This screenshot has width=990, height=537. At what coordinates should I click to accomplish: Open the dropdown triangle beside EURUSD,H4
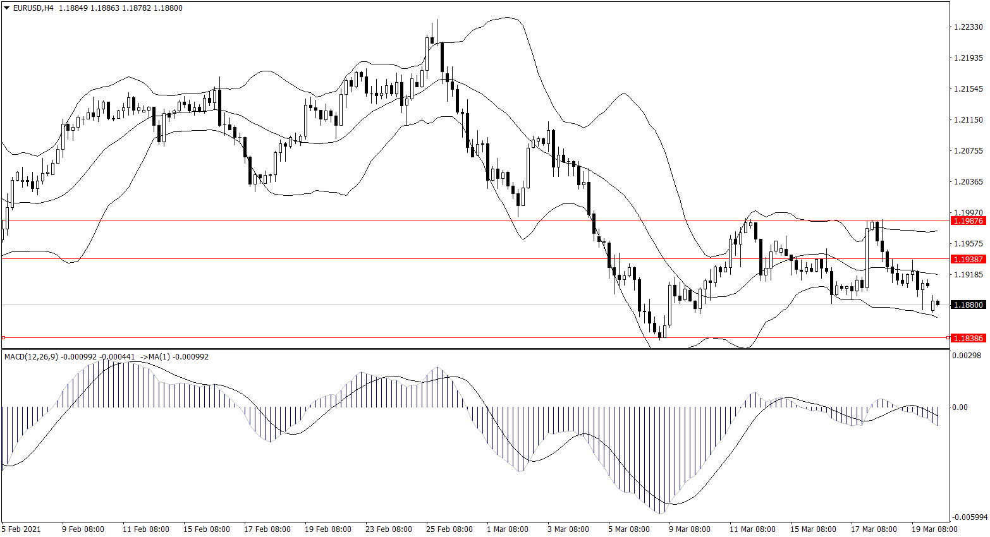click(7, 8)
